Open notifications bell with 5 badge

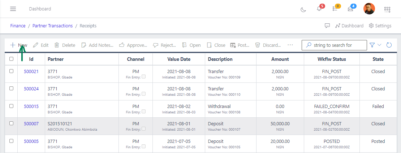click(x=319, y=9)
